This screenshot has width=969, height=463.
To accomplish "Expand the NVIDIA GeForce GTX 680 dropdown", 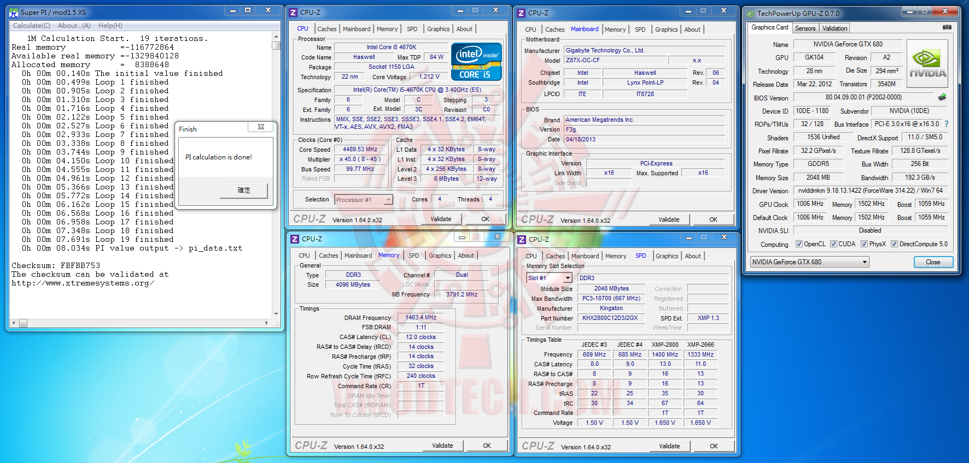I will click(809, 262).
